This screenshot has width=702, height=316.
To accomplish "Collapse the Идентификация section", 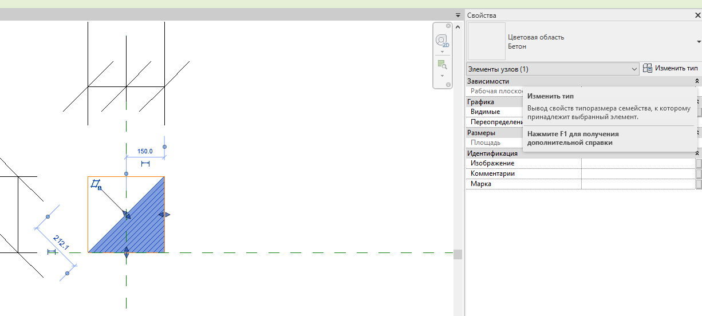I will click(x=697, y=153).
